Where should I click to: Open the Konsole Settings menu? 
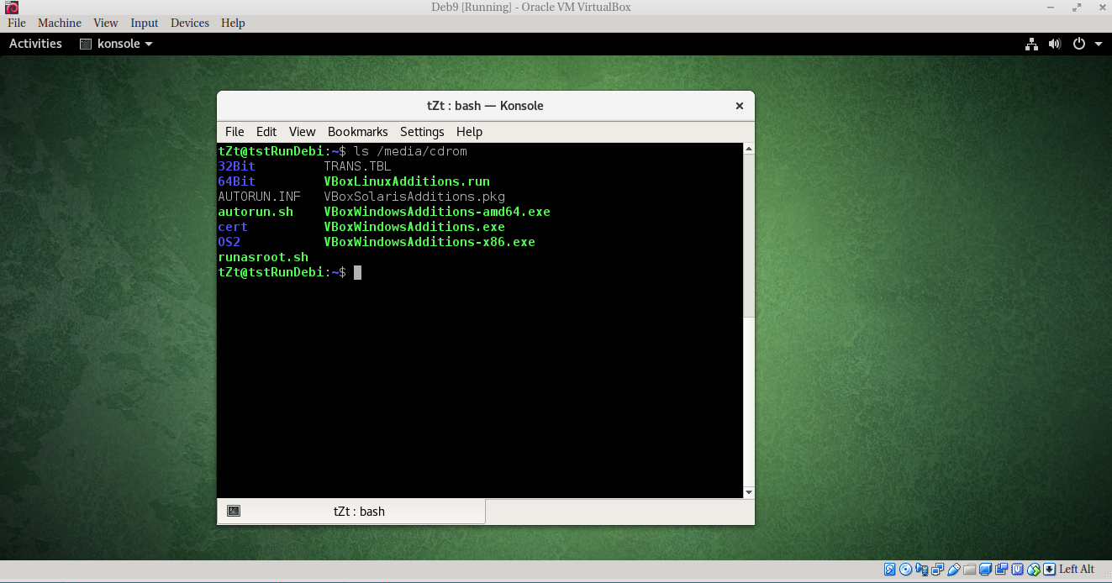(421, 132)
